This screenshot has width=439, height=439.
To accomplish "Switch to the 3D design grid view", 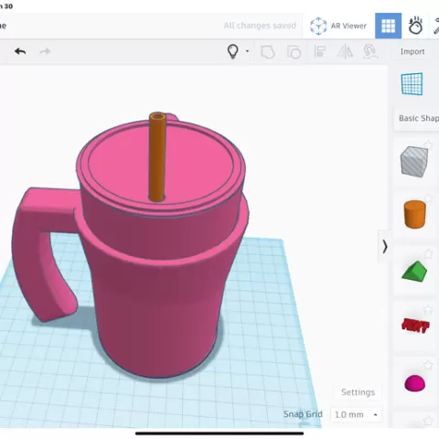I will click(388, 26).
